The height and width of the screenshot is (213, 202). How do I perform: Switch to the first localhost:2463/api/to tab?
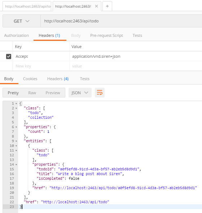tap(27, 6)
